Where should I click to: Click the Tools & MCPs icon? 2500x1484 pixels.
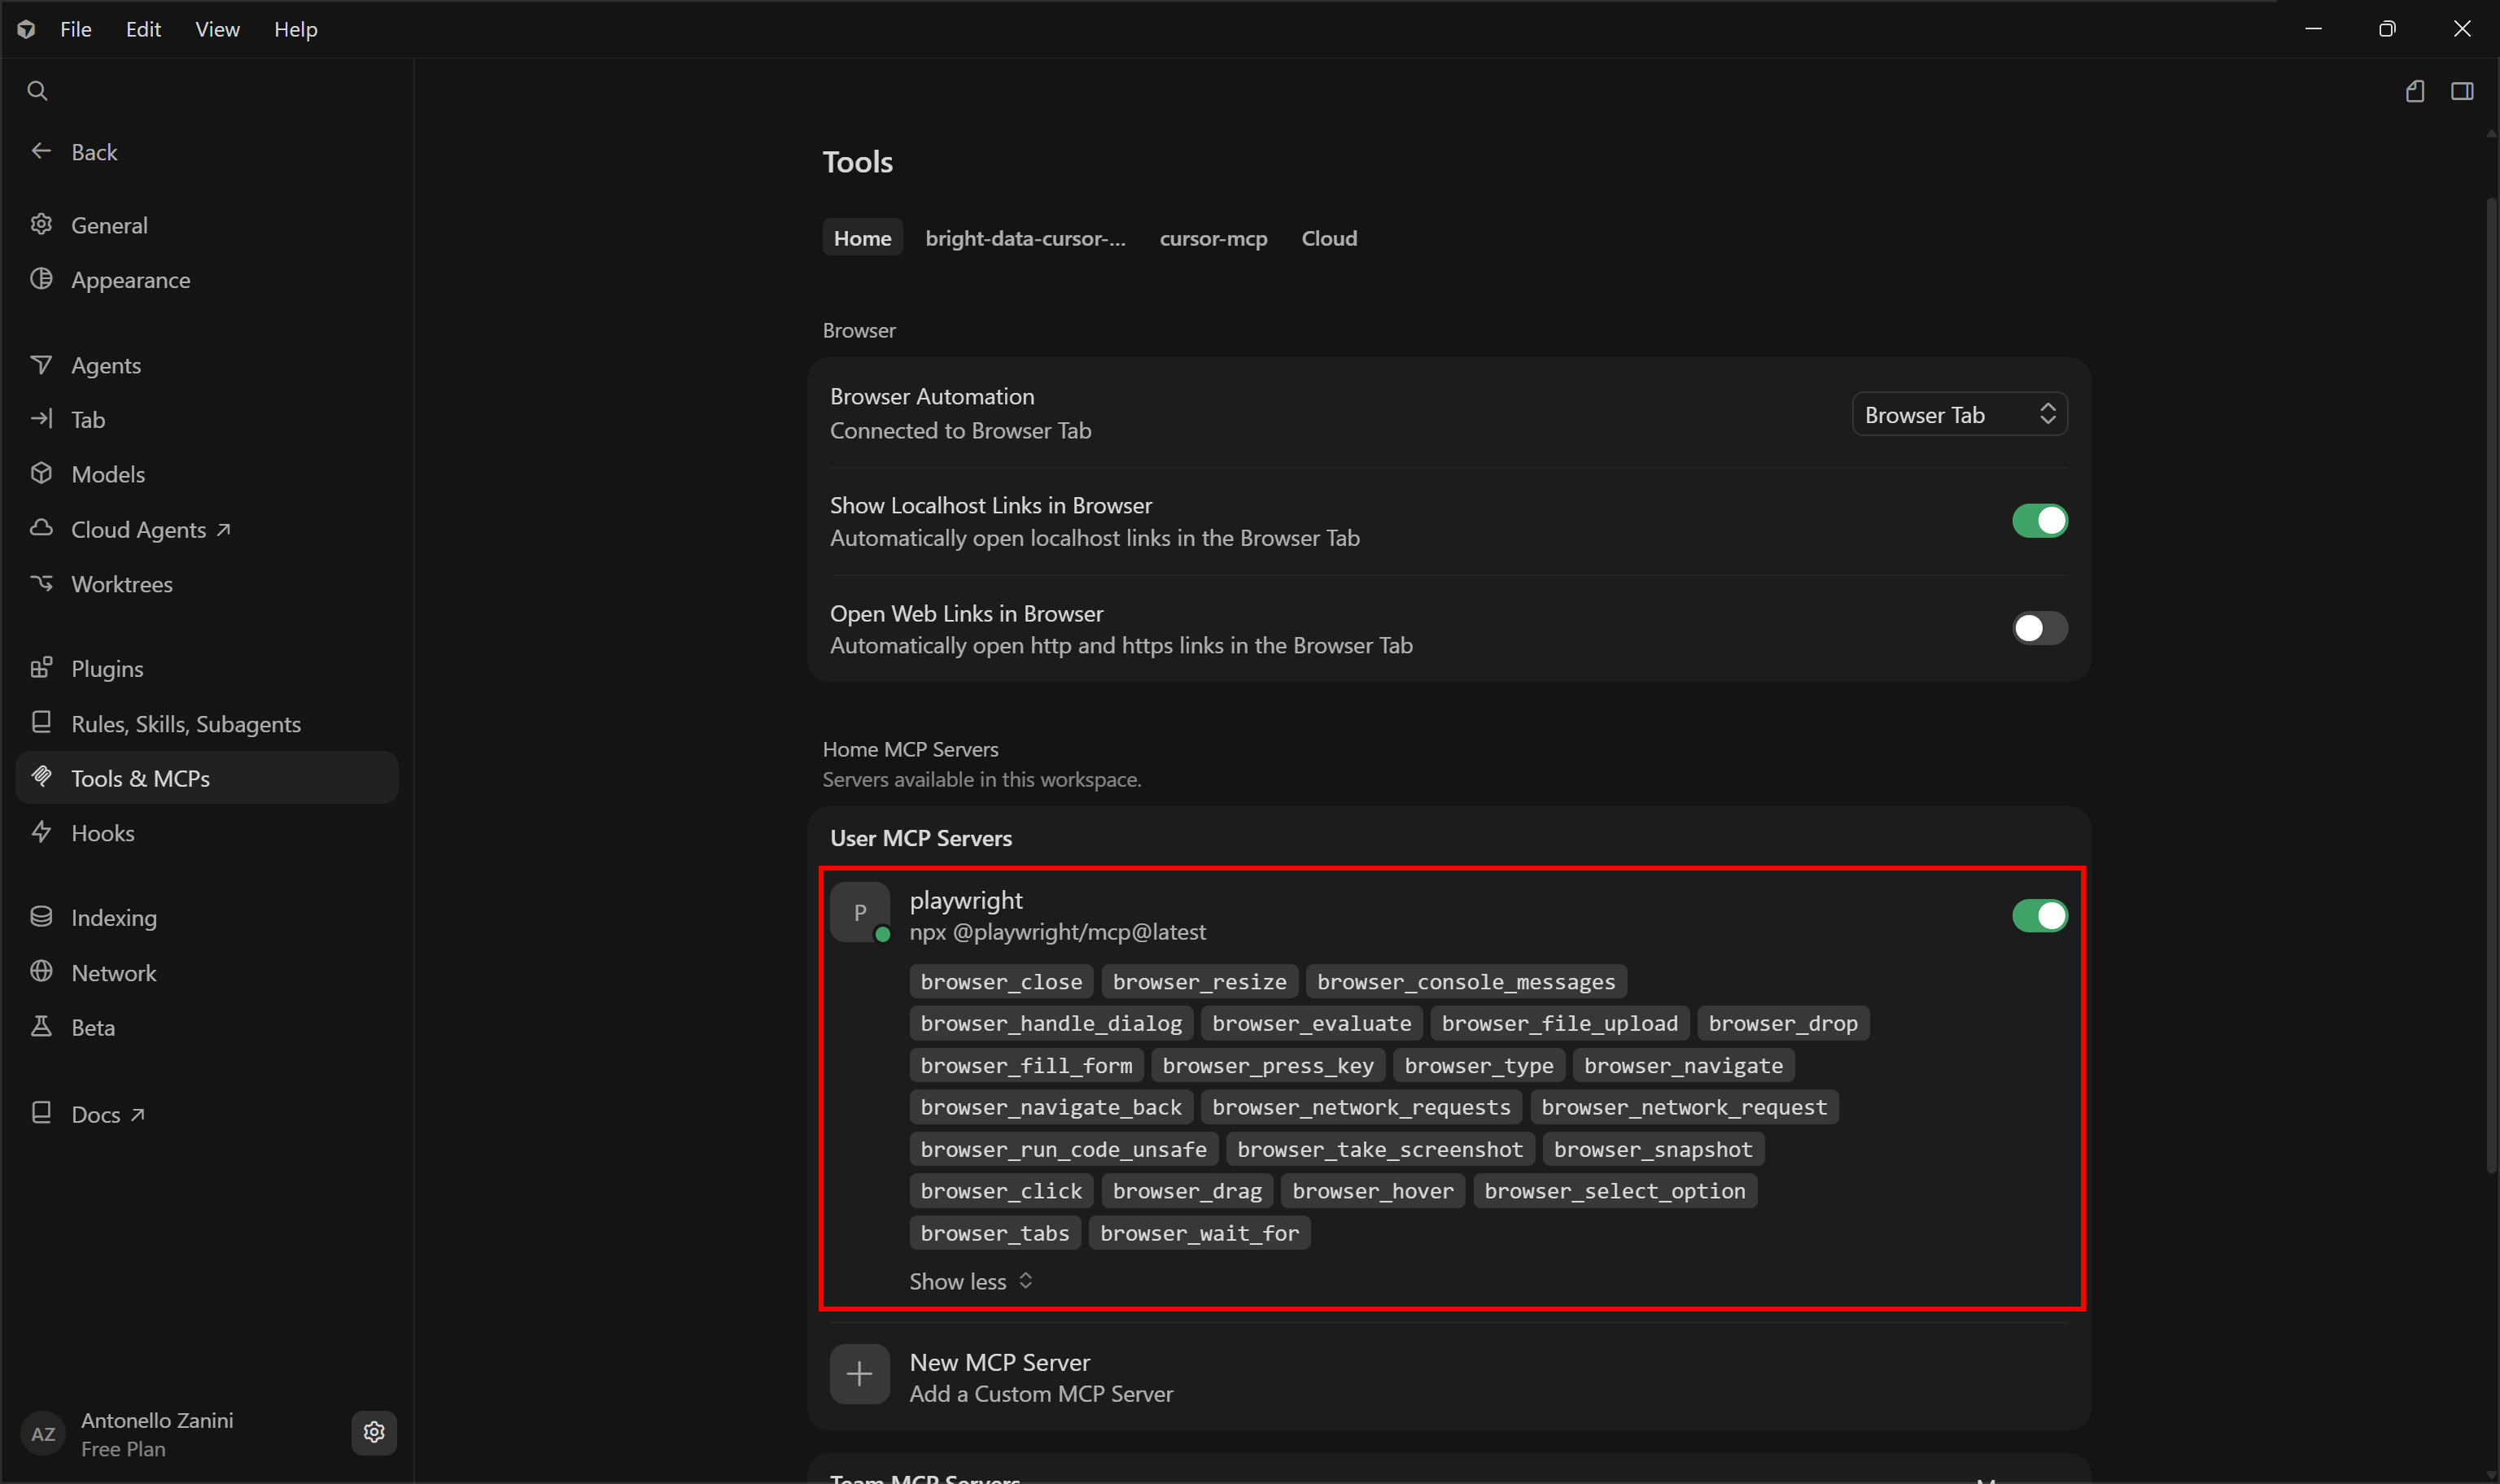pyautogui.click(x=41, y=777)
